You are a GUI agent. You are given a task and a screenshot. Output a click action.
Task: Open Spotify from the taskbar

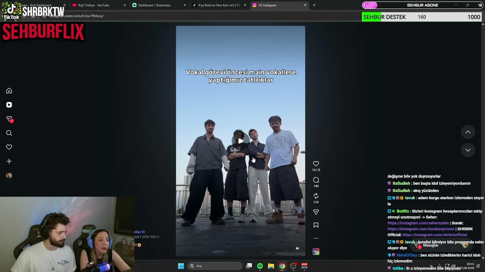point(260,266)
